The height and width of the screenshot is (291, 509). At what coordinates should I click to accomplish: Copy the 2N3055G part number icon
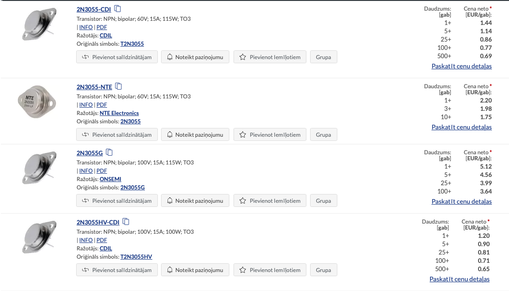(109, 152)
